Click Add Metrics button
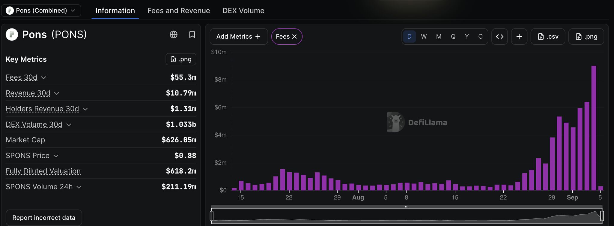This screenshot has height=226, width=614. 239,37
